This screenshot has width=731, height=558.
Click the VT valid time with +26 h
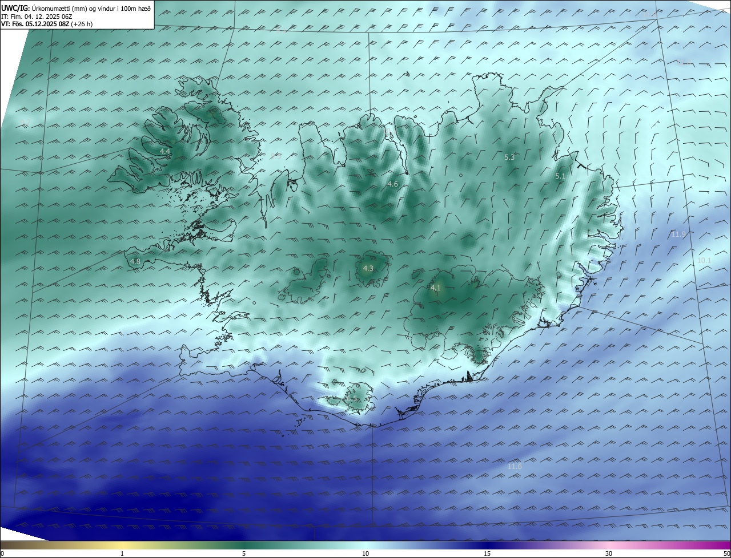pos(45,25)
